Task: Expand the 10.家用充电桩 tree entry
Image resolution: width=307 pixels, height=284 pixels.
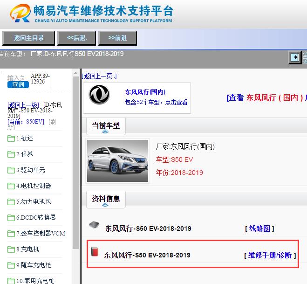Action: 35,281
